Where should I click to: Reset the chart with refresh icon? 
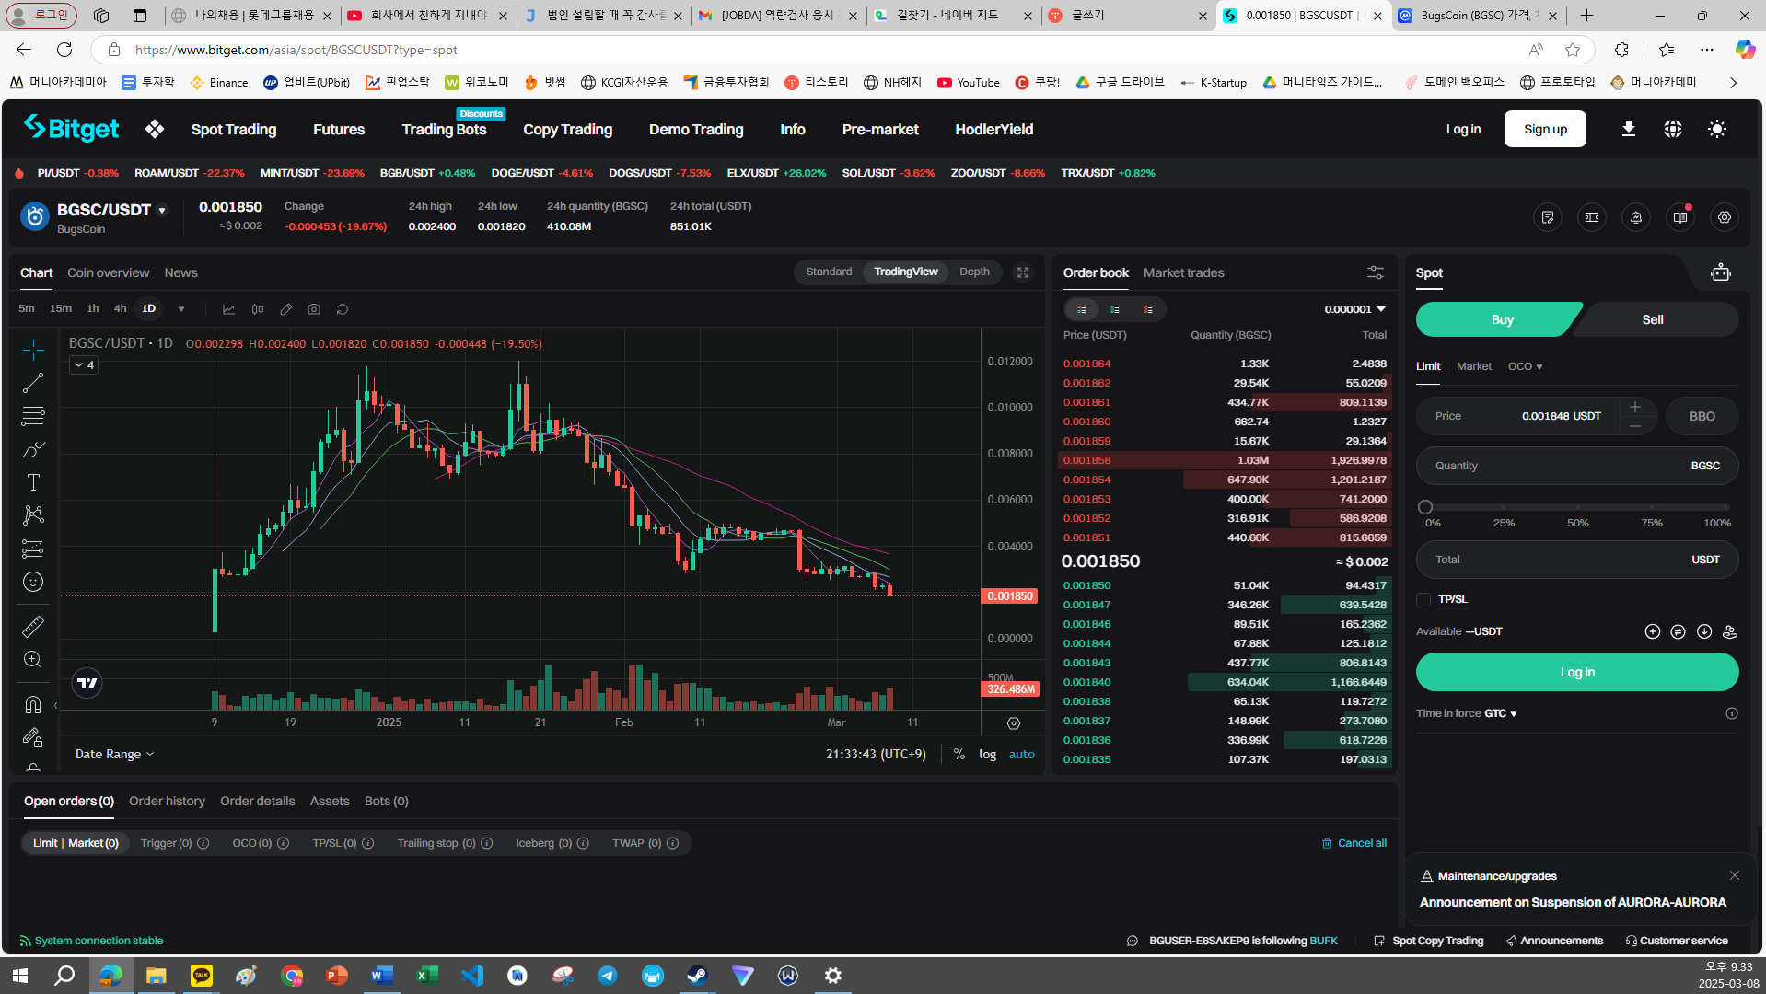tap(343, 309)
